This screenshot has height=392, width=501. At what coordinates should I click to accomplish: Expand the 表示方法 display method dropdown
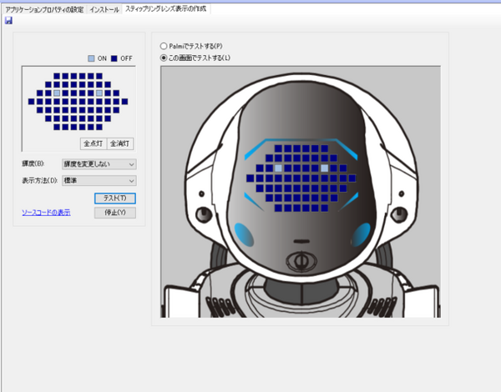(99, 180)
